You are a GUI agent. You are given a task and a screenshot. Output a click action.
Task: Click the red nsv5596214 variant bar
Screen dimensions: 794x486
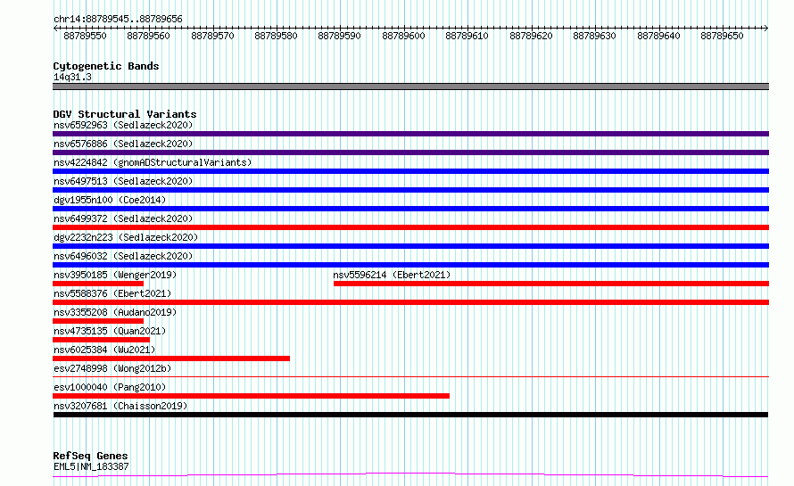point(551,284)
